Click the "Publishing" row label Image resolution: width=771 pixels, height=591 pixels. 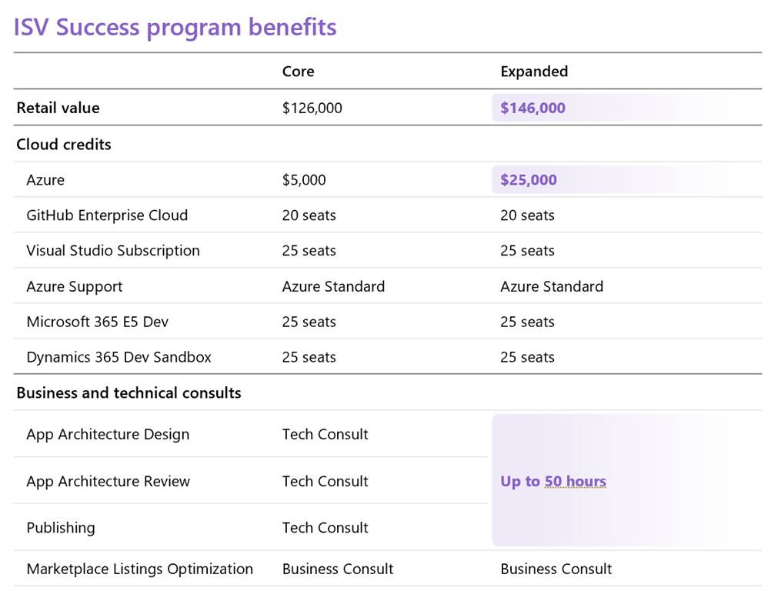pyautogui.click(x=61, y=528)
